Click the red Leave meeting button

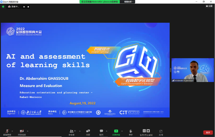[208, 133]
